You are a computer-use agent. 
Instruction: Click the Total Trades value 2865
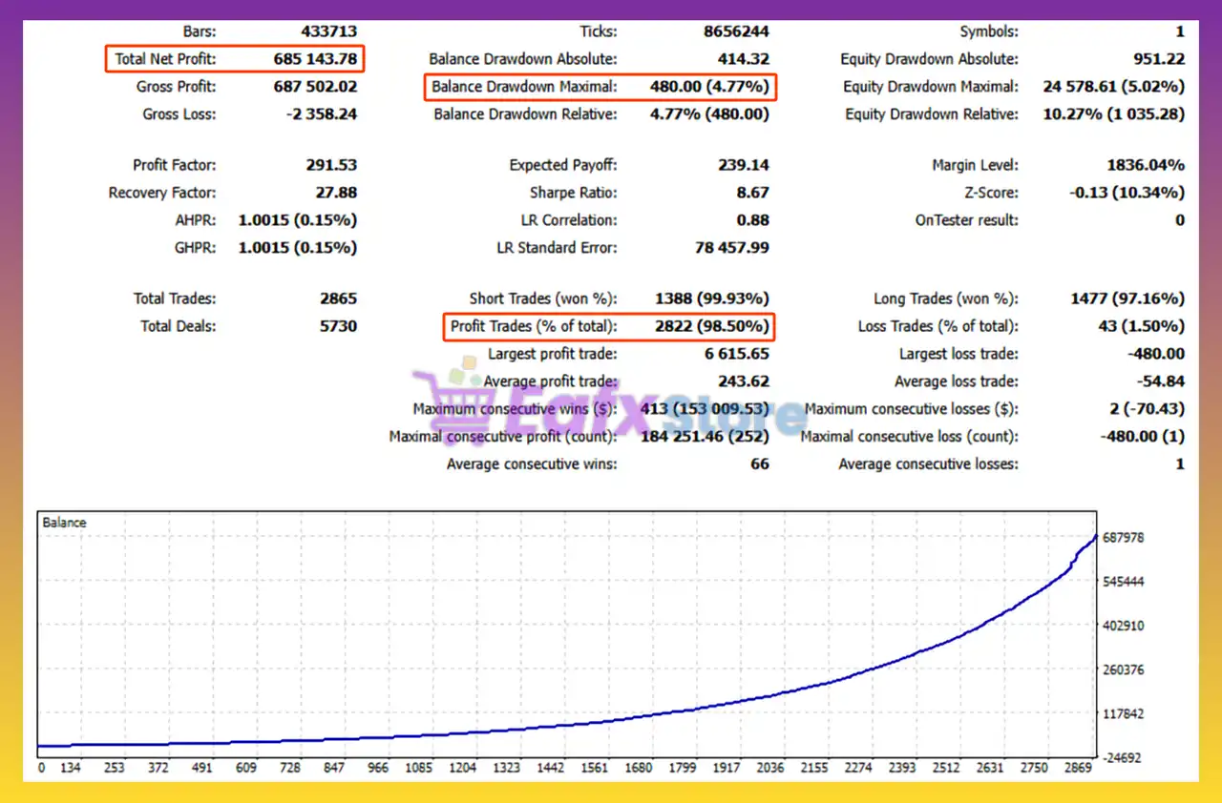[338, 299]
